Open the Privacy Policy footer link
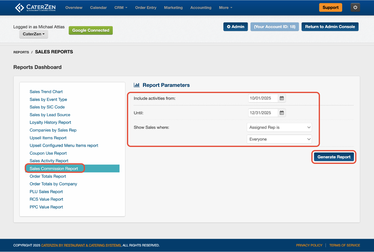Screen dimensions: 374x252 309,246
